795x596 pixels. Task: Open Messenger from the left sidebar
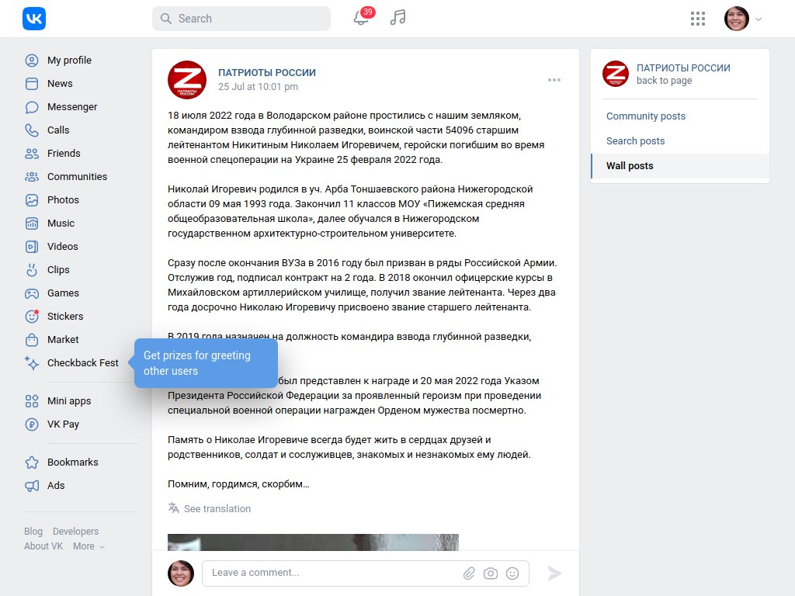tap(72, 107)
